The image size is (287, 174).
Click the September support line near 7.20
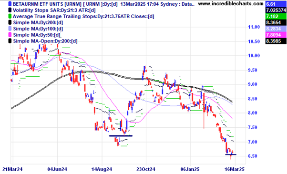121,136
